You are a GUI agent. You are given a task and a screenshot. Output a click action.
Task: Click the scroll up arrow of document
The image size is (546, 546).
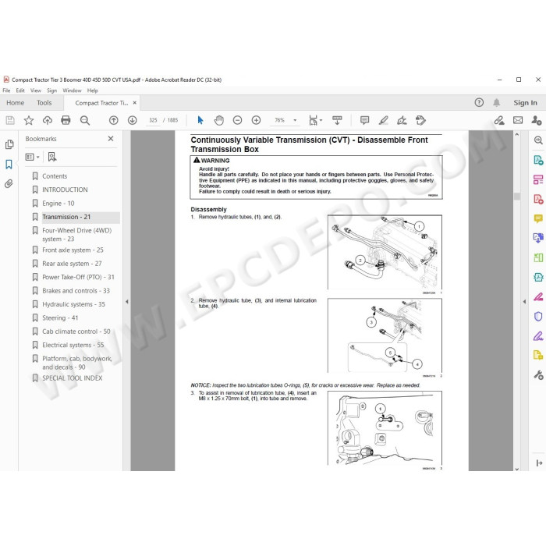(x=517, y=134)
